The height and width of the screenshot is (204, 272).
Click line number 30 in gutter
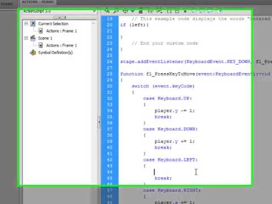tap(109, 86)
